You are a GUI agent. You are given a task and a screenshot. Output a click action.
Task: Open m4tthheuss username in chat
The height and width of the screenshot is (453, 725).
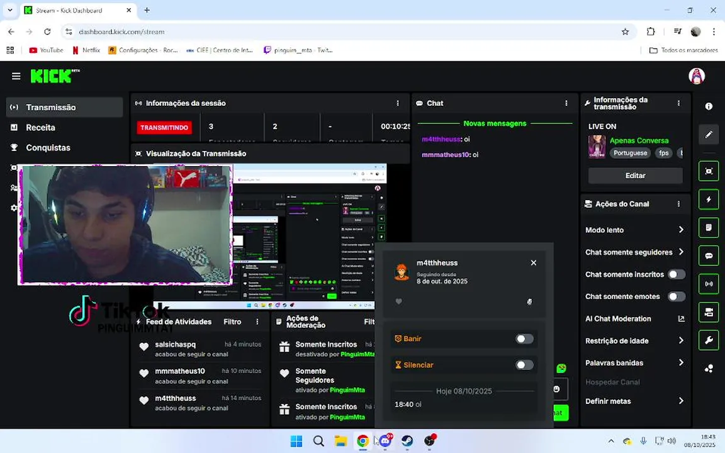442,139
